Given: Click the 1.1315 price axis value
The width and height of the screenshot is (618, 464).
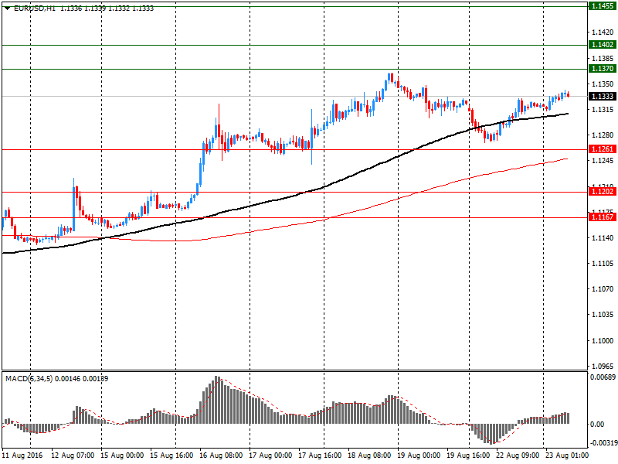Looking at the screenshot, I should pyautogui.click(x=603, y=110).
